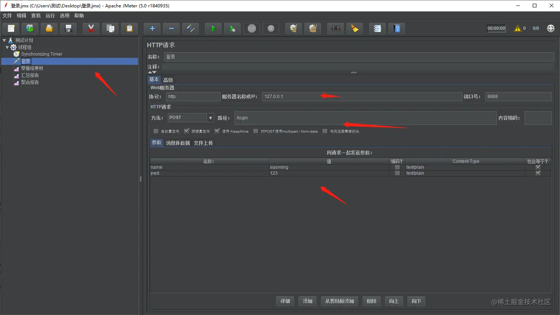The height and width of the screenshot is (315, 560).
Task: Click the Copy toolbar icon
Action: click(110, 29)
